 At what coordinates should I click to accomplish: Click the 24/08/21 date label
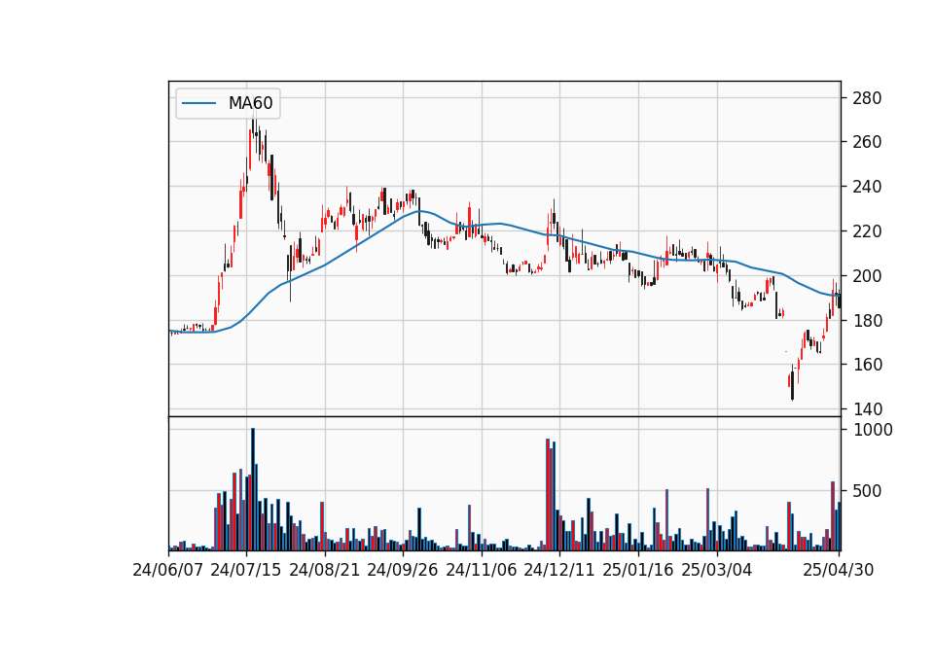pos(325,571)
